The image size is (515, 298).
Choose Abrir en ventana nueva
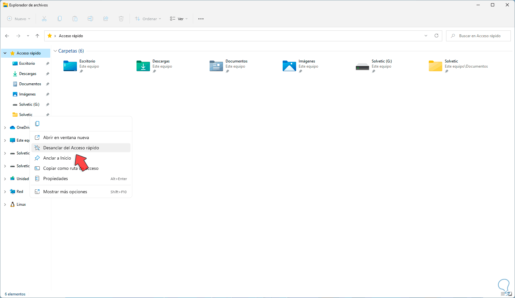pyautogui.click(x=81, y=137)
